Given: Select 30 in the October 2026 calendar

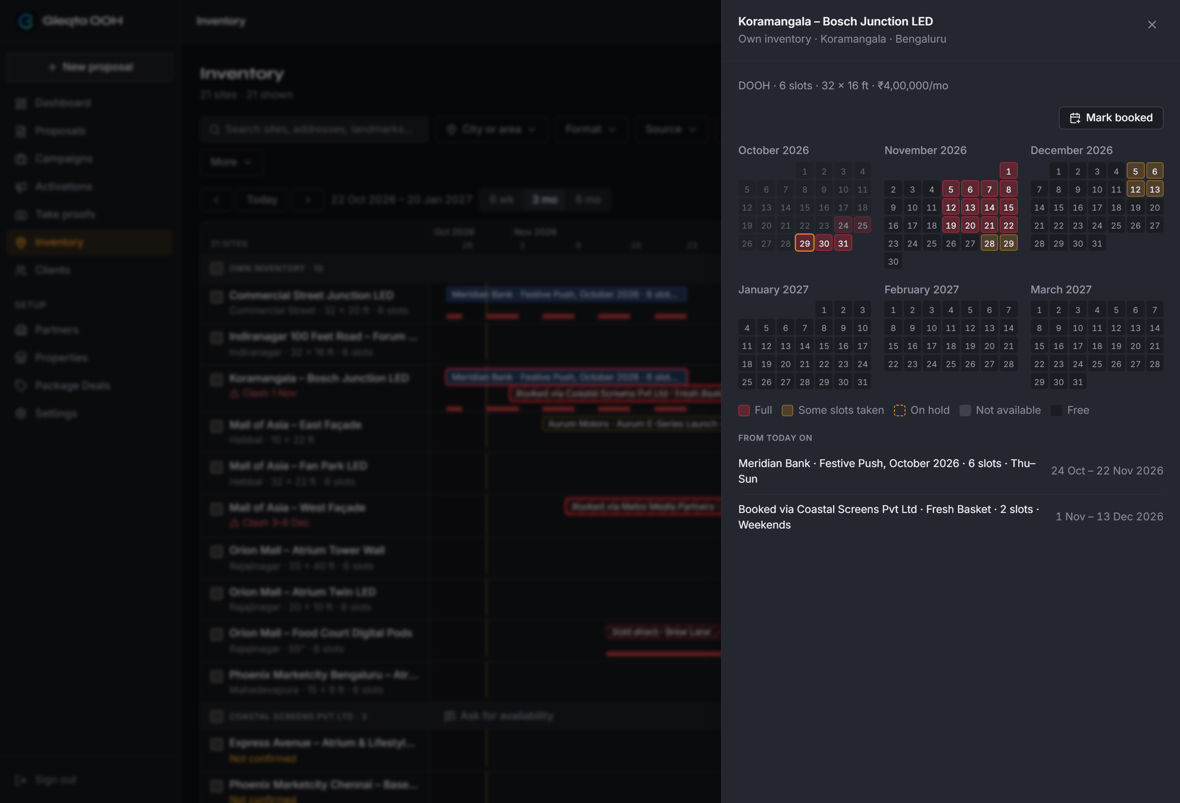Looking at the screenshot, I should [824, 243].
